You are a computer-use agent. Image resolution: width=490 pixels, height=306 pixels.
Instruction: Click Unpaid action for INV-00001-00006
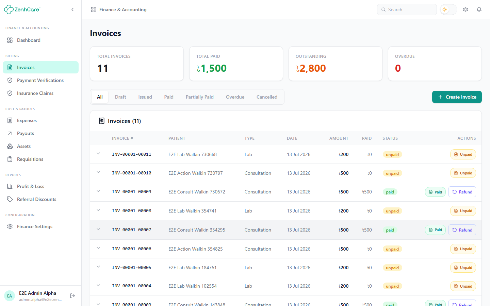(463, 249)
